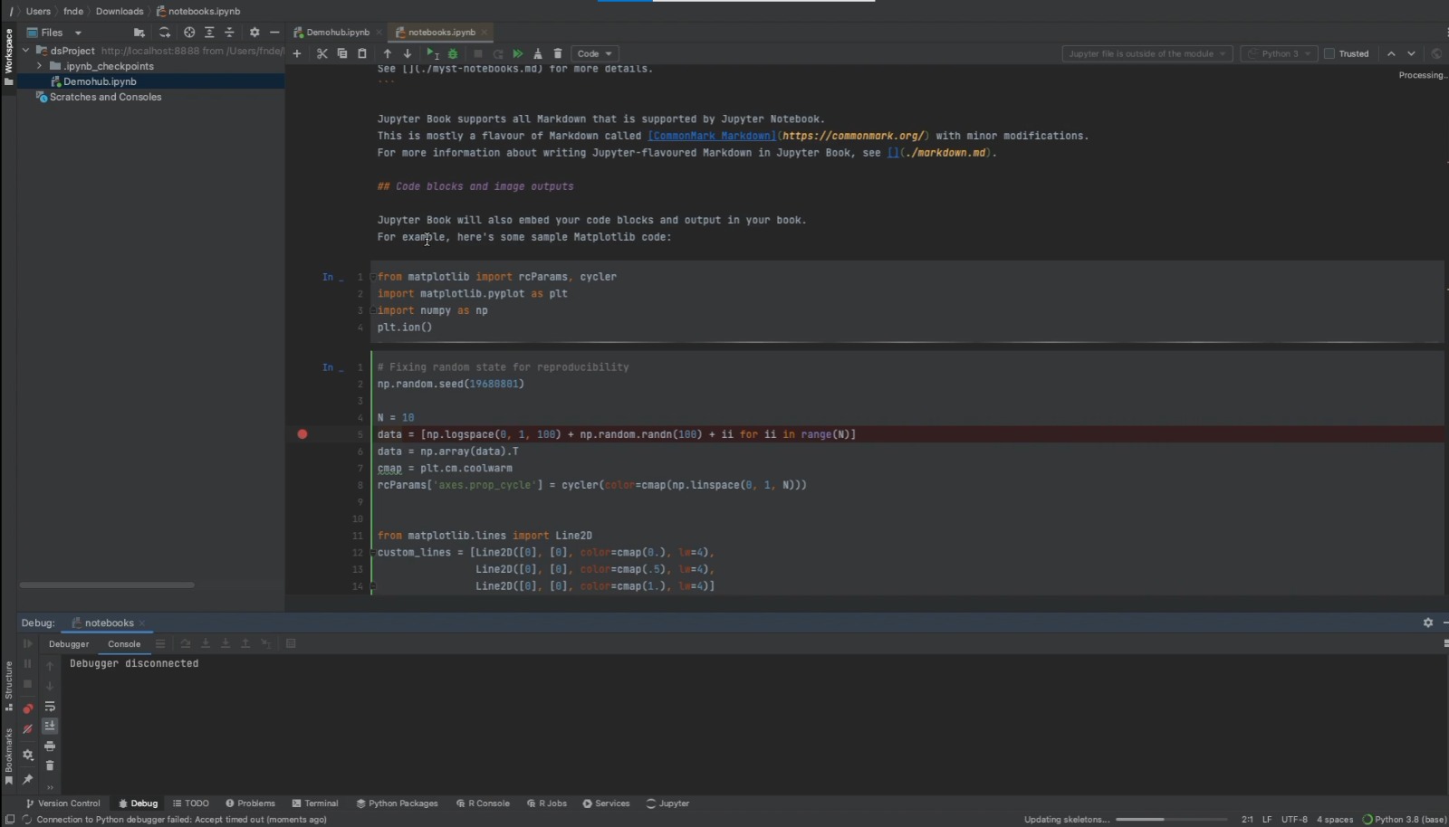Viewport: 1449px width, 827px height.
Task: Open the Version Control tool window
Action: [x=62, y=803]
